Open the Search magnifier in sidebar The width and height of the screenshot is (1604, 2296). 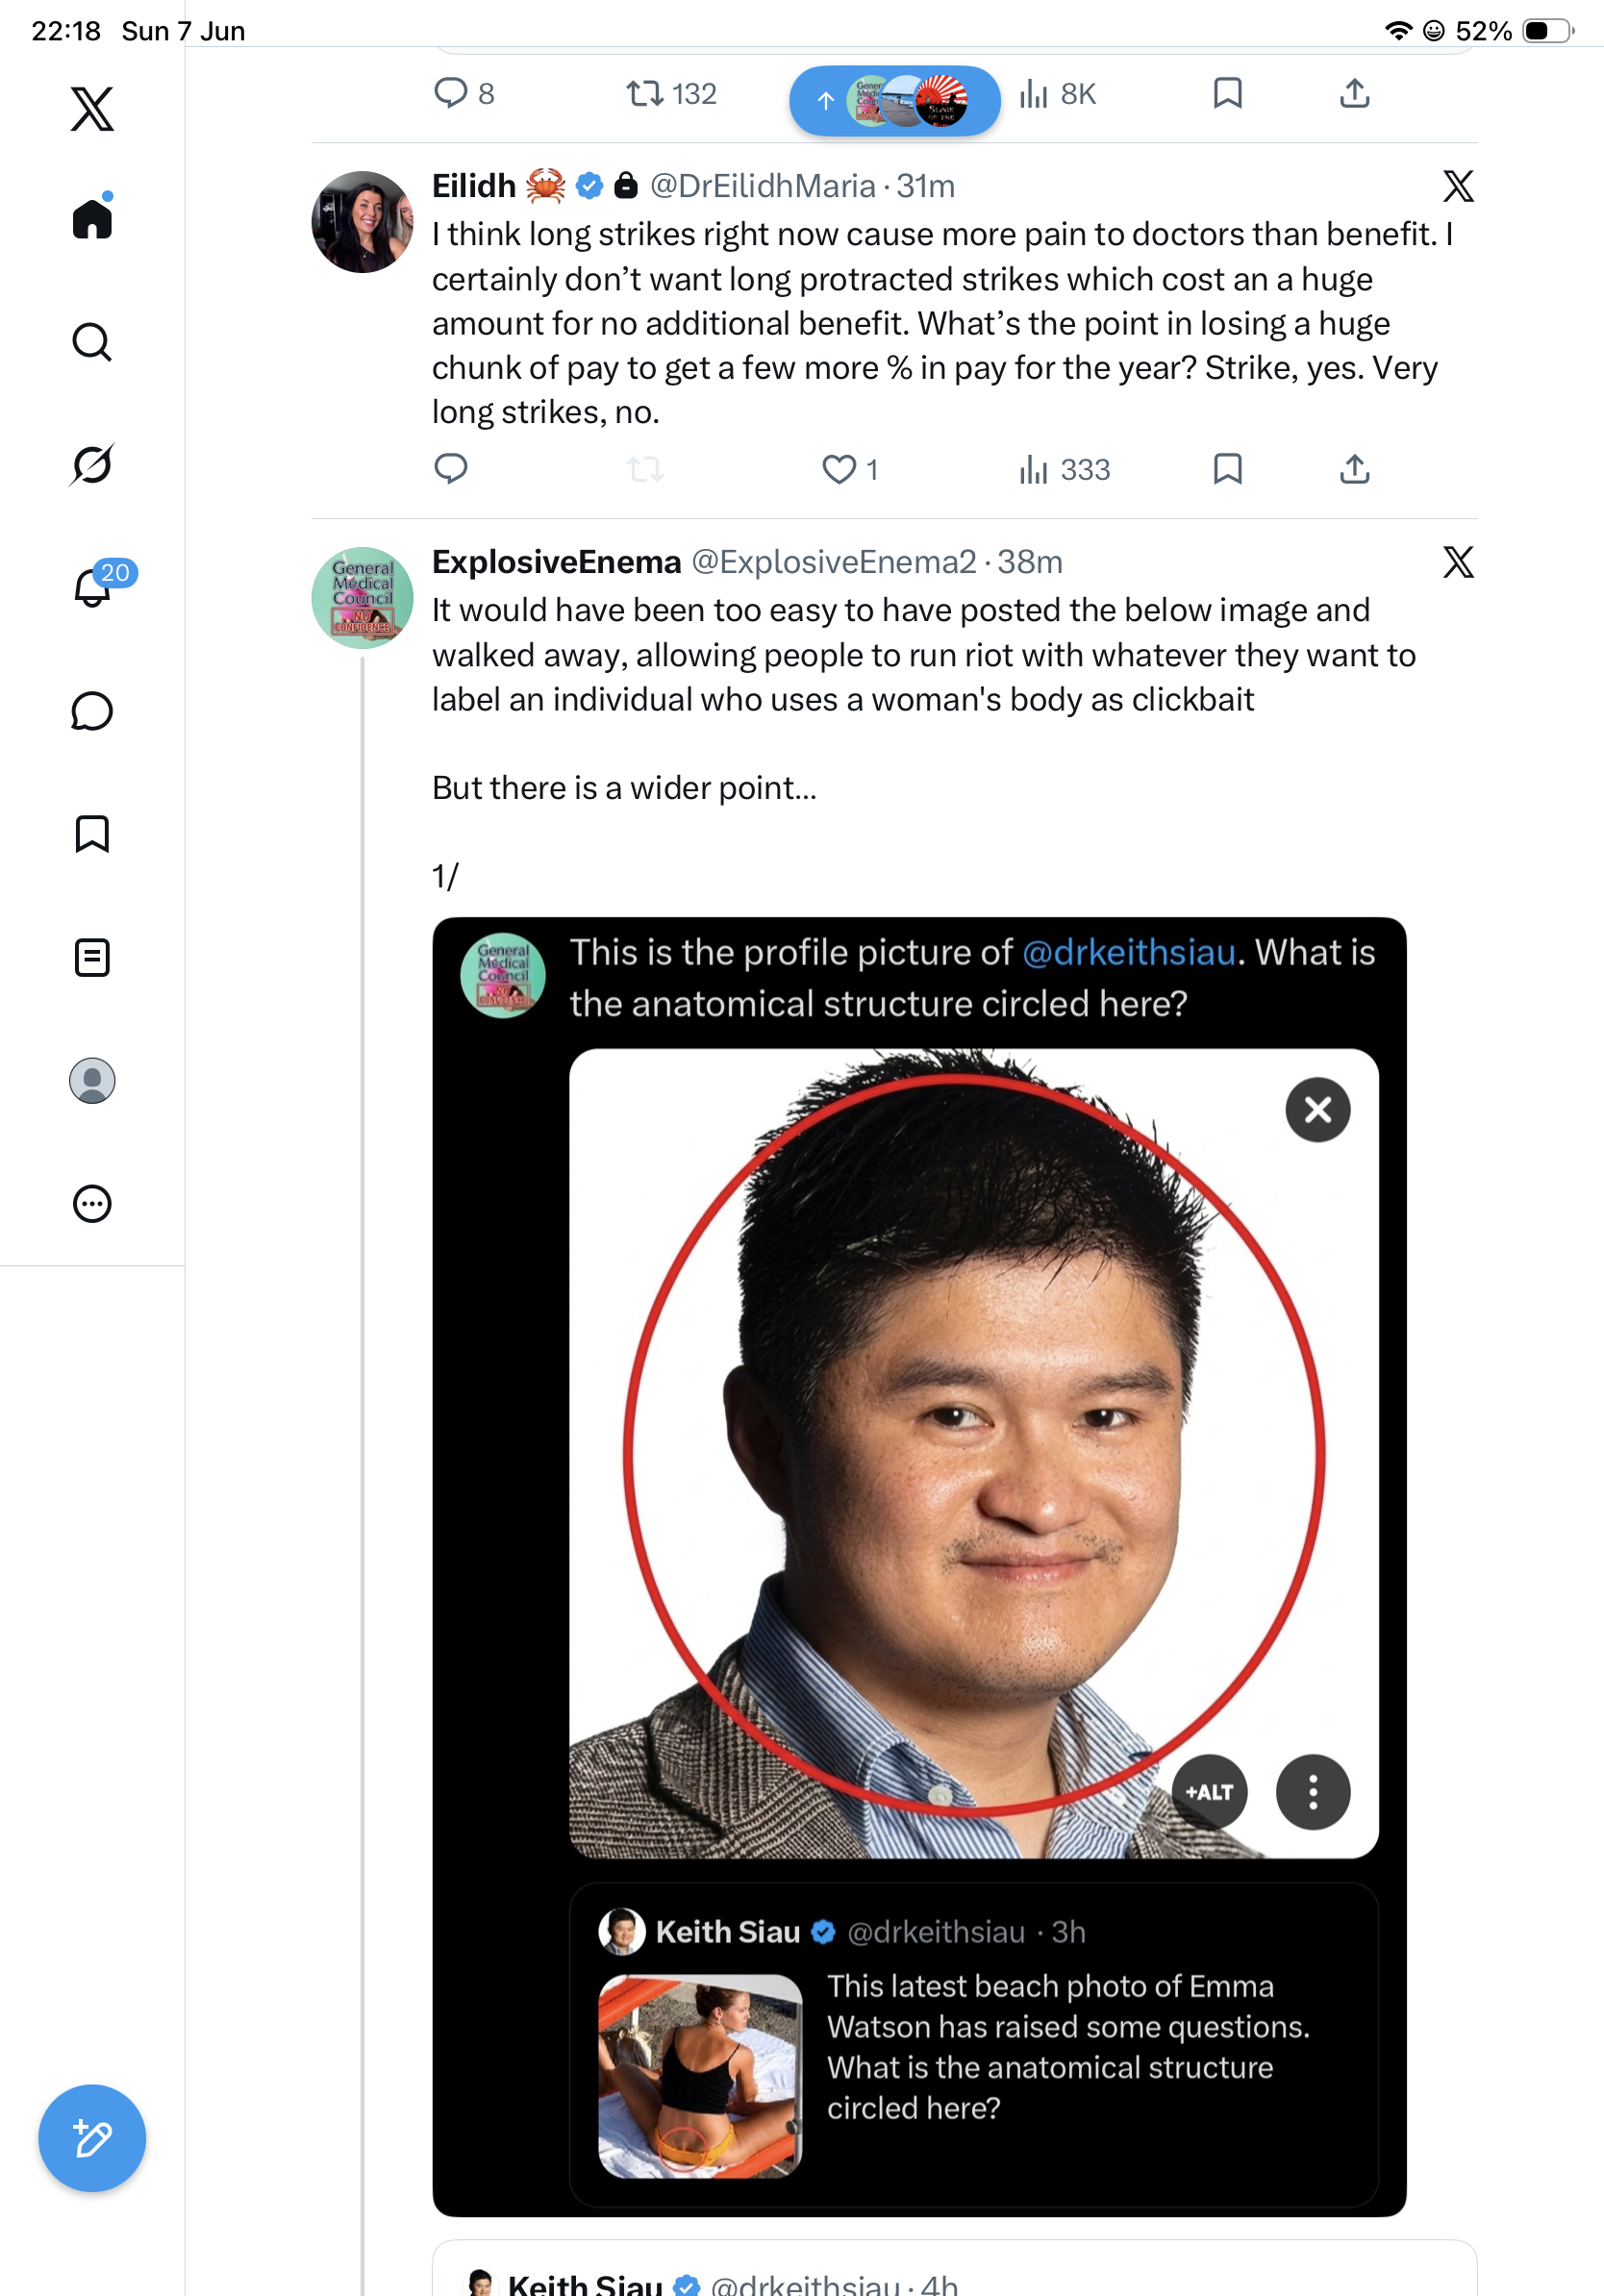(92, 342)
